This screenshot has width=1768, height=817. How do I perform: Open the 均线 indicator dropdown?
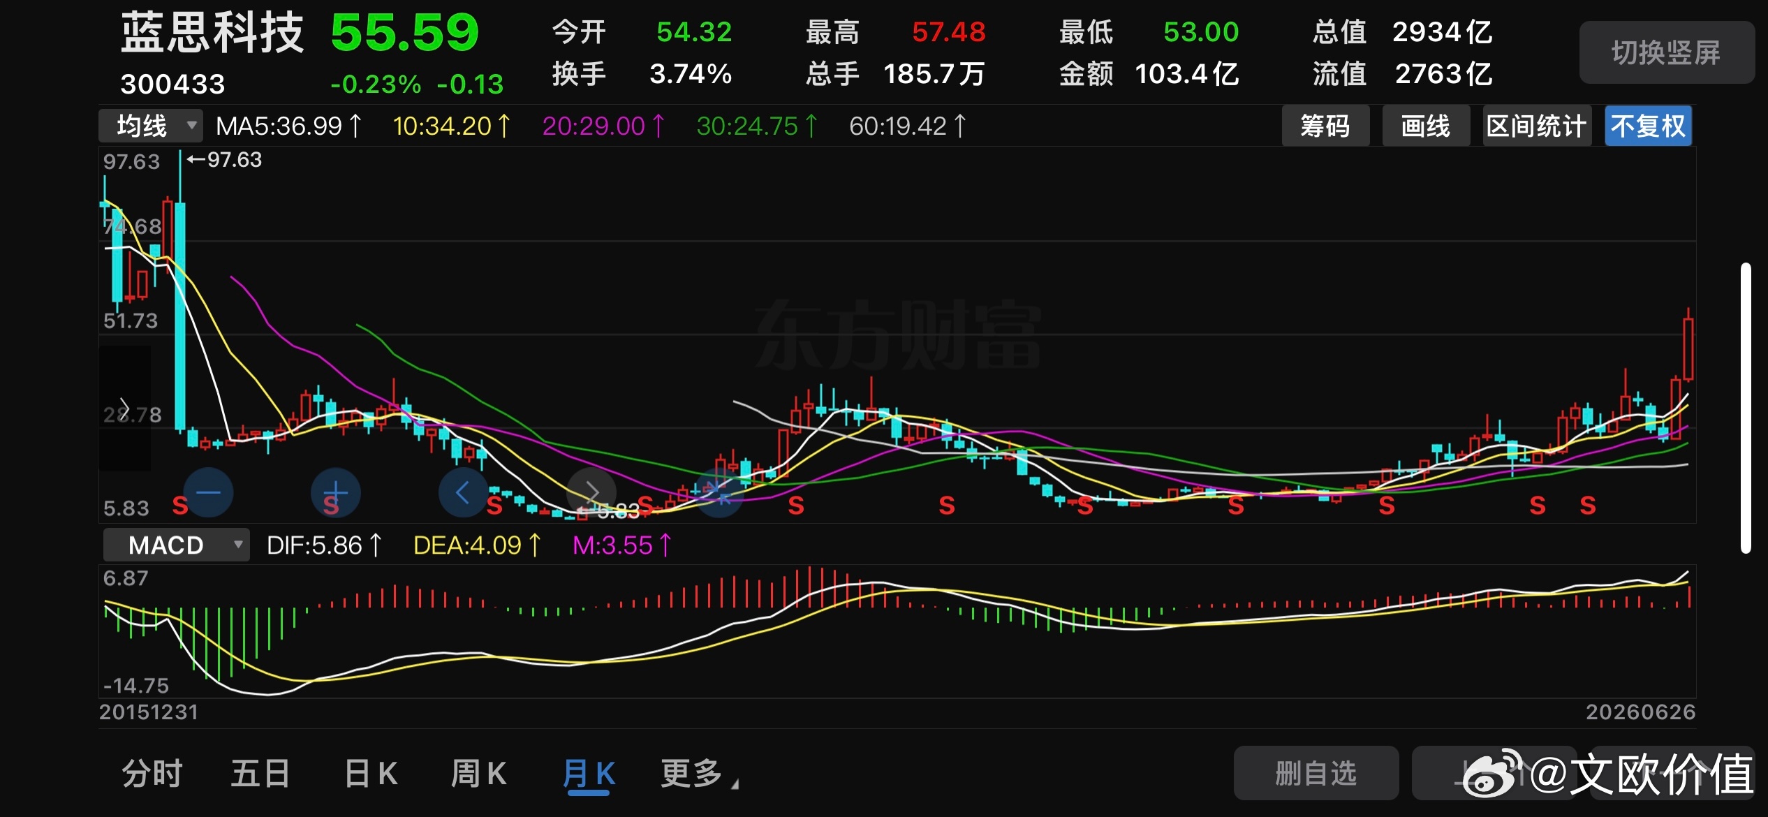[151, 126]
